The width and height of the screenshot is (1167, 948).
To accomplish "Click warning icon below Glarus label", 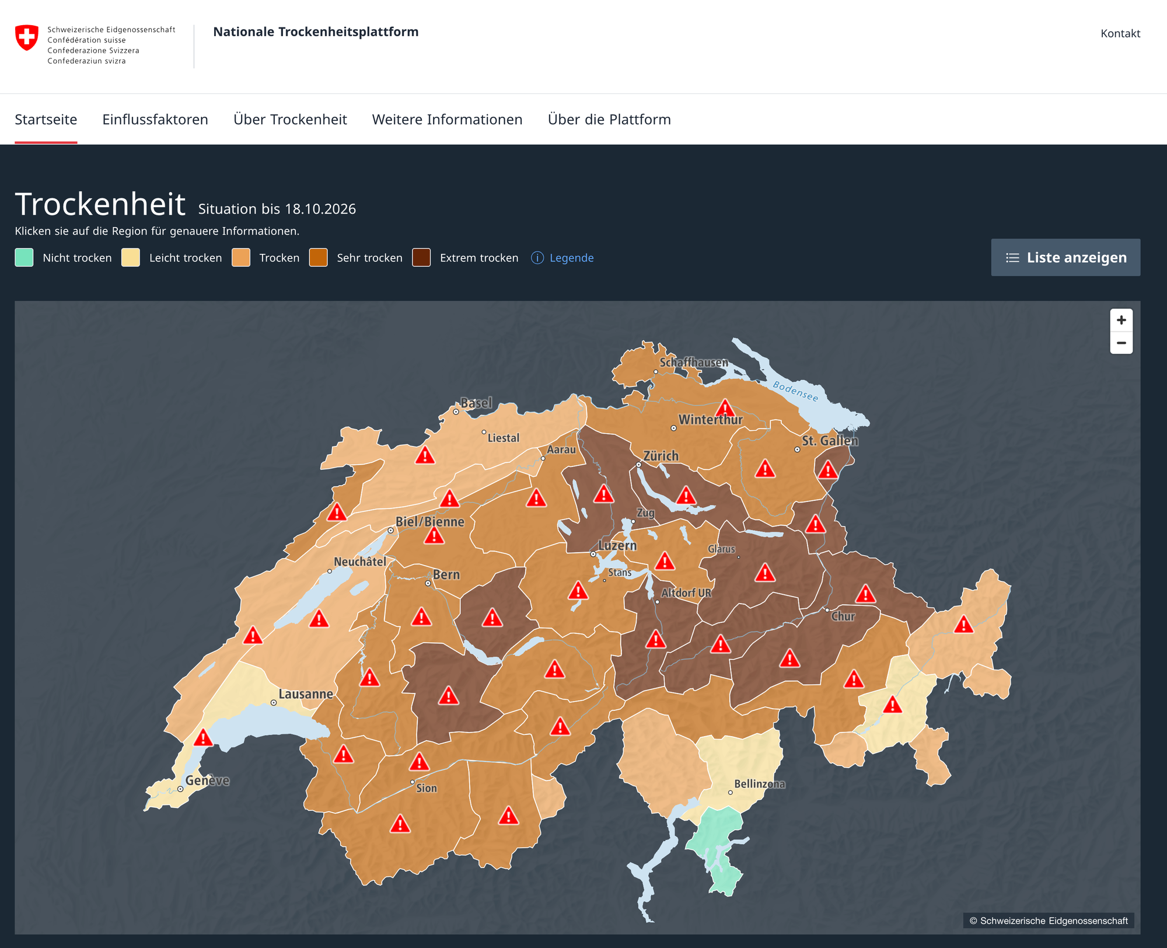I will 764,573.
